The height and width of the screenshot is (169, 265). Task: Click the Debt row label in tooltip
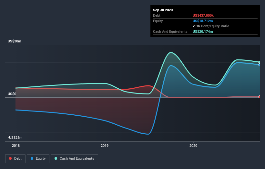(x=157, y=15)
